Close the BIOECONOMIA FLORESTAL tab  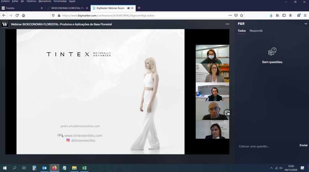87,8
